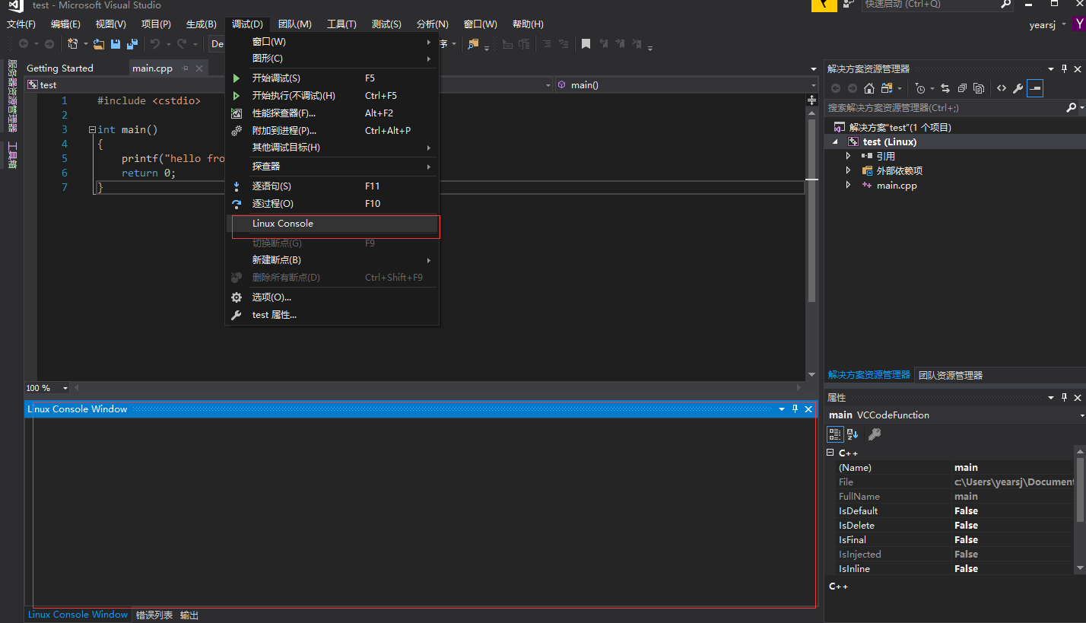Toggle the Preview Selected Items icon
Image resolution: width=1086 pixels, height=623 pixels.
[1035, 88]
